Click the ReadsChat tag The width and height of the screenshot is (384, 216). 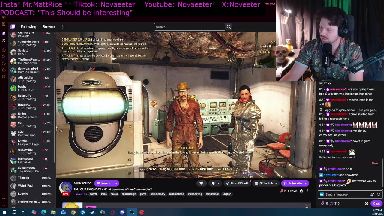coord(212,194)
